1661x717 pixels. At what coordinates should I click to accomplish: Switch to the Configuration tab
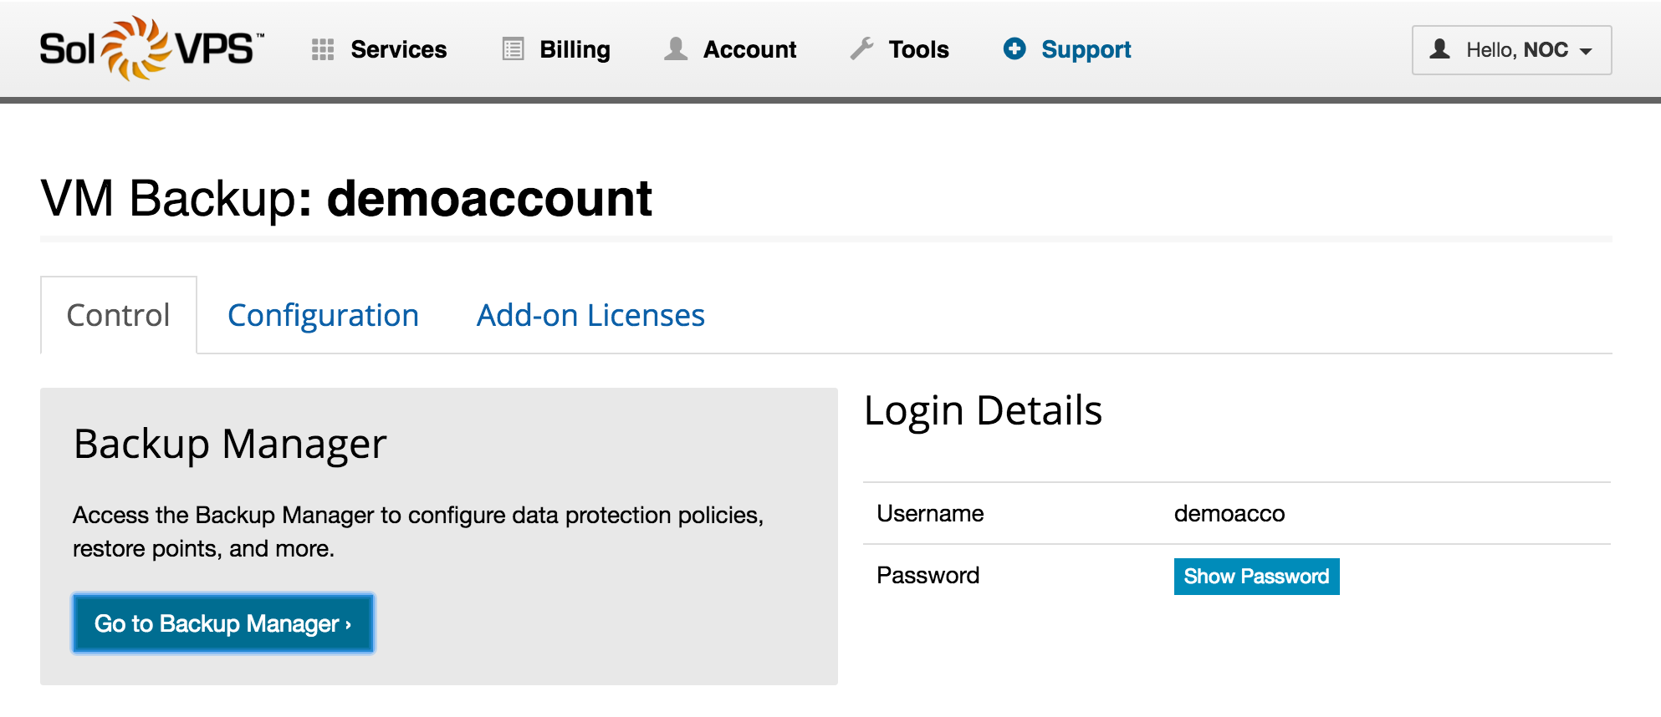point(323,316)
